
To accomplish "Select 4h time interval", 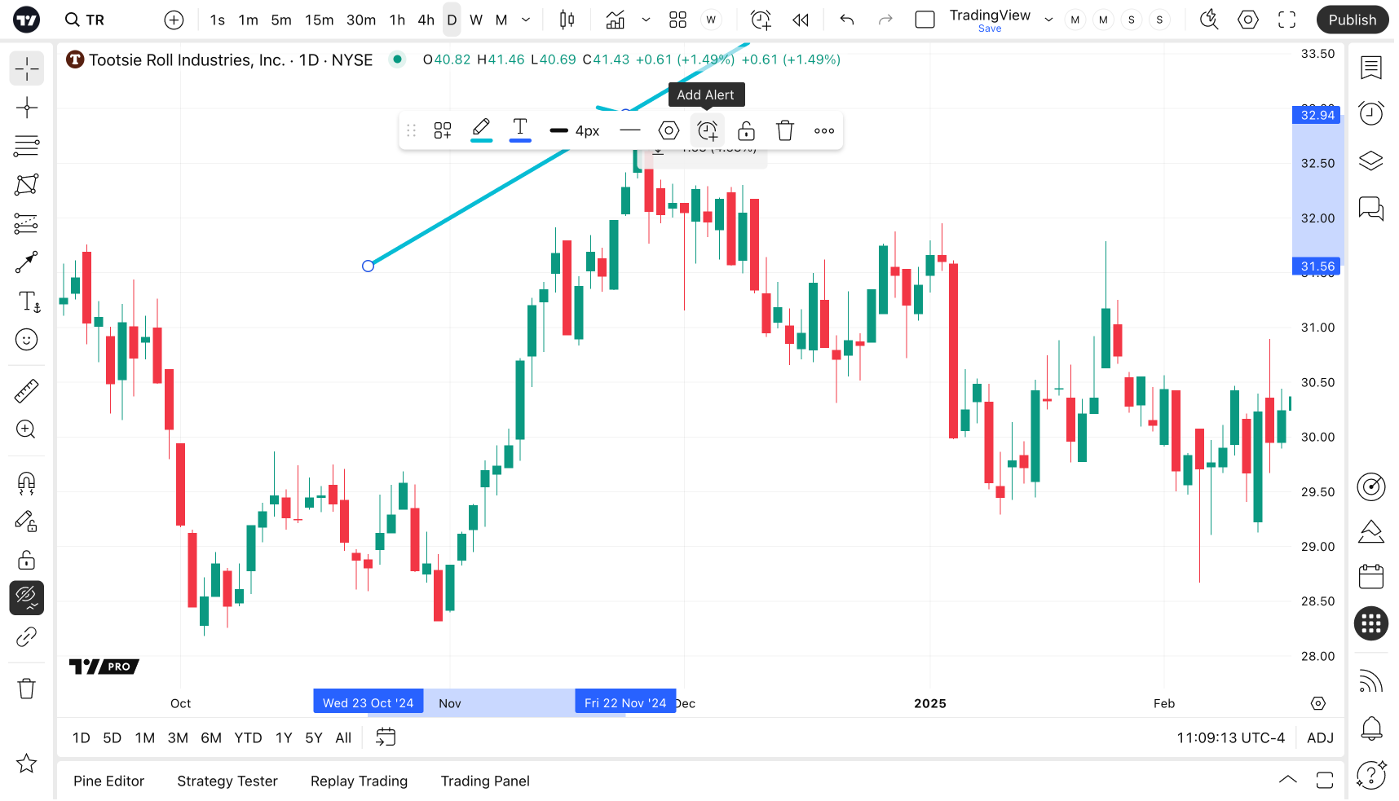I will coord(426,20).
